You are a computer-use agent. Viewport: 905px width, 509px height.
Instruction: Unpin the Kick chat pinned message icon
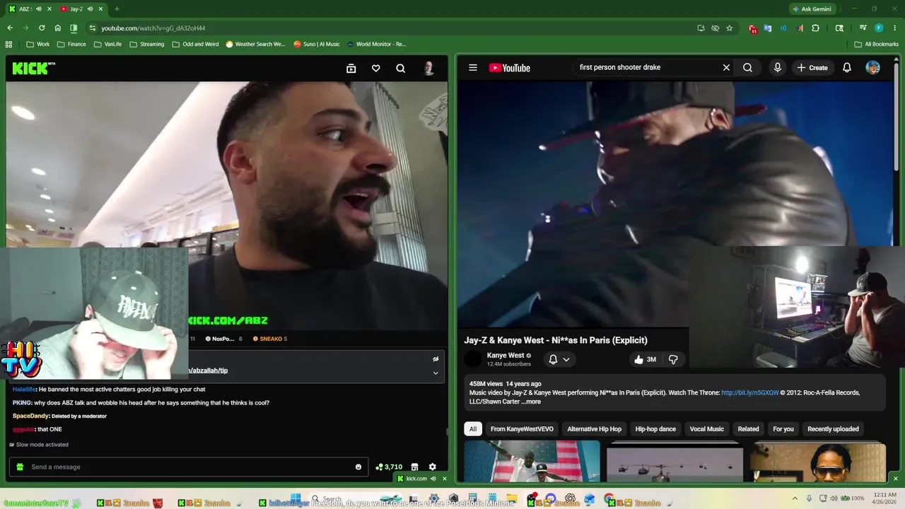(436, 359)
